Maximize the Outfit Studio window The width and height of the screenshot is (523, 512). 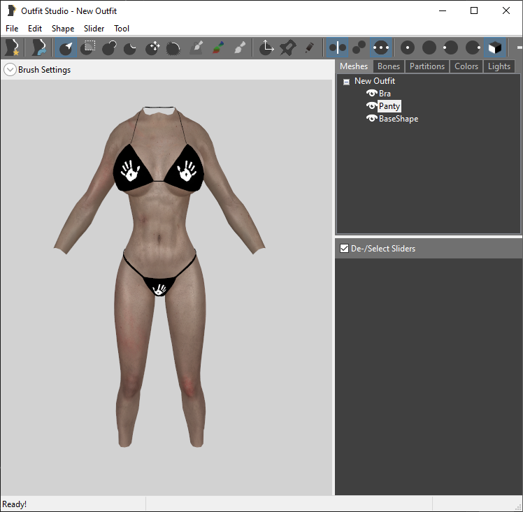click(473, 10)
